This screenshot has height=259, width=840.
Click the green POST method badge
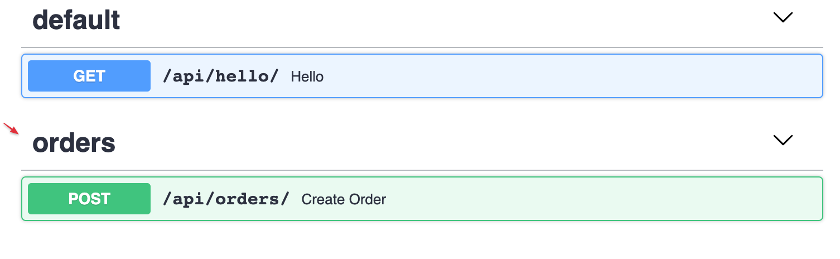pos(89,199)
